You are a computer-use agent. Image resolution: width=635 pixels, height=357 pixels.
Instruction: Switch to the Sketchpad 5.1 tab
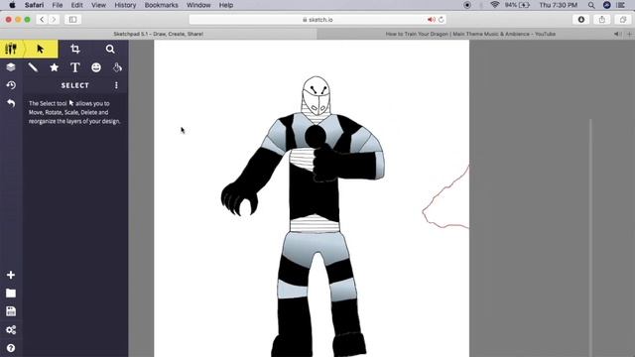[159, 34]
